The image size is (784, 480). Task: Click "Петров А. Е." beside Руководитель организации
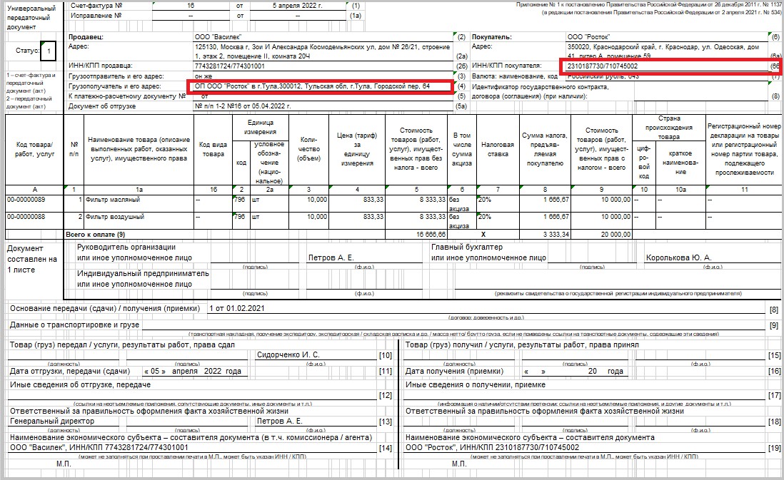tap(331, 257)
